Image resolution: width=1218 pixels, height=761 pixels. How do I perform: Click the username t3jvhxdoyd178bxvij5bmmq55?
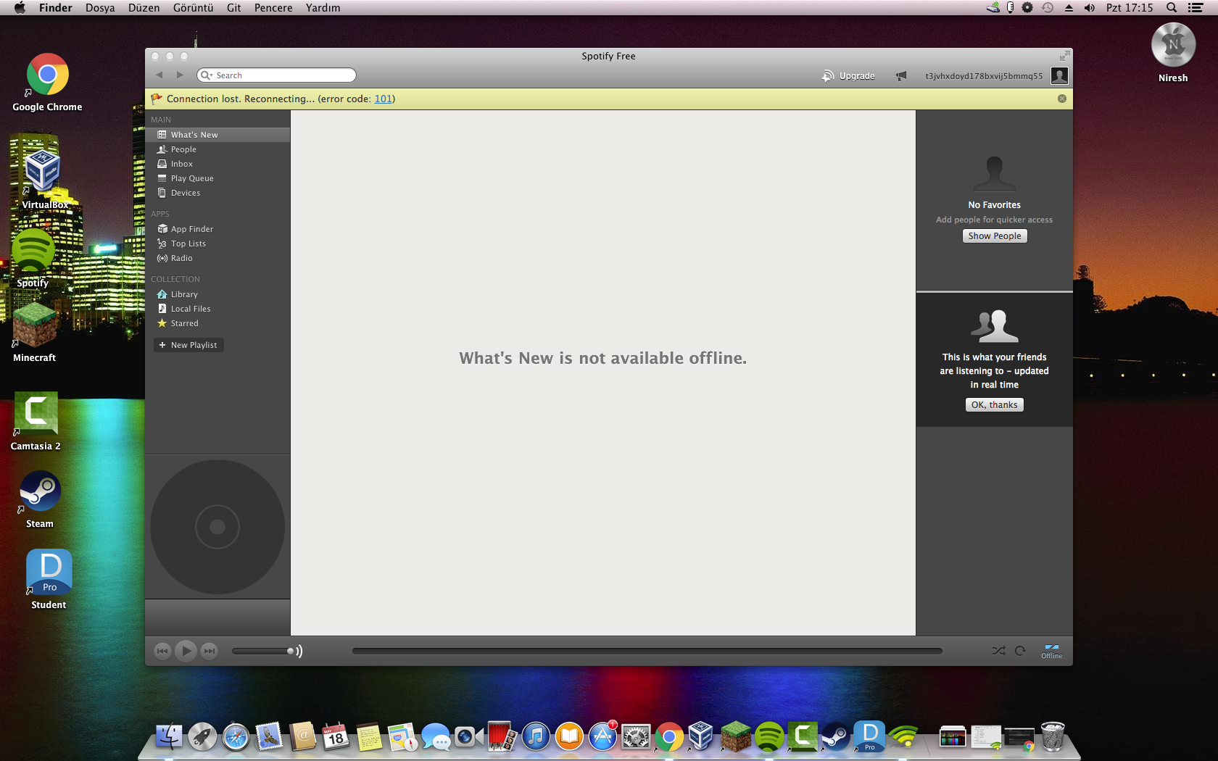(x=984, y=76)
